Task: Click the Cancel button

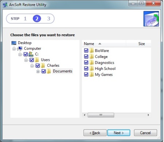Action: point(145,133)
